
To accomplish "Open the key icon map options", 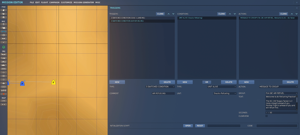I will (4, 101).
